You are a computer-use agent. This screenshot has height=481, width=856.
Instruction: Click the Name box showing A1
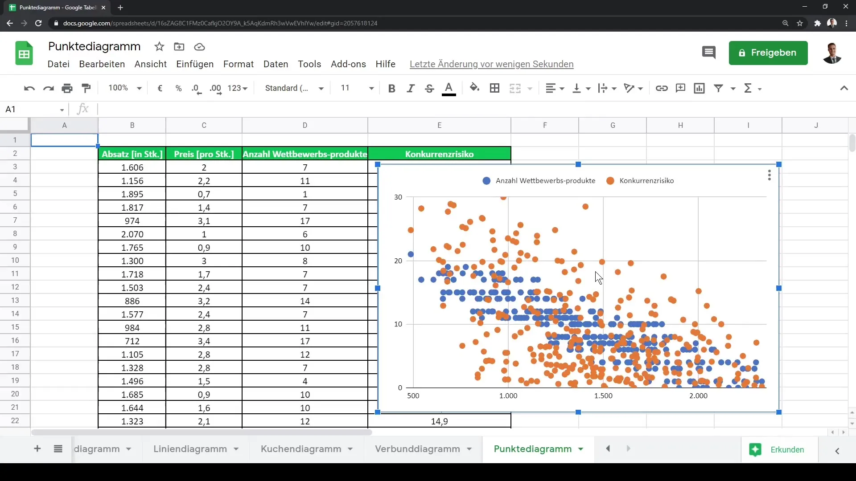(x=35, y=109)
